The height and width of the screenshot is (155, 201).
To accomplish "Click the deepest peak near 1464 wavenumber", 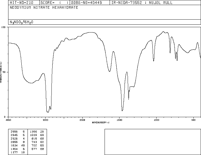I will [122, 110].
